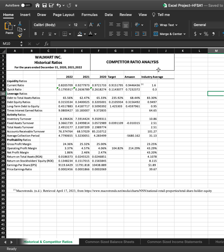Viewport: 224px width, 252px height.
Task: Open the Page Layout tab
Action: (x=64, y=15)
